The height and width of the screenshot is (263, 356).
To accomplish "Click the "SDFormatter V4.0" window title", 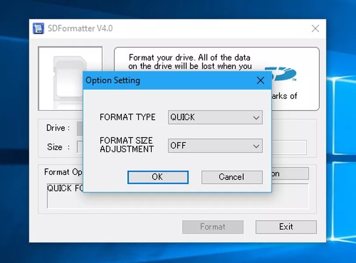I will point(80,28).
